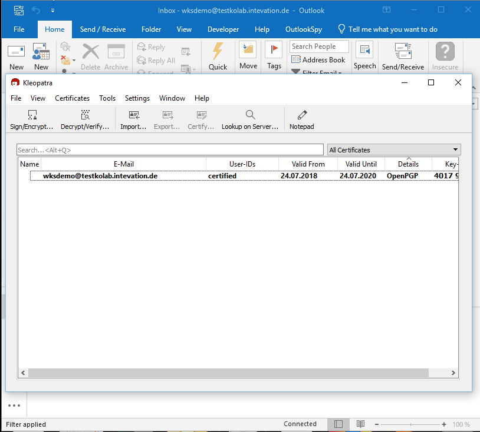This screenshot has width=480, height=432.
Task: Click the Speech icon in Outlook ribbon
Action: 364,50
